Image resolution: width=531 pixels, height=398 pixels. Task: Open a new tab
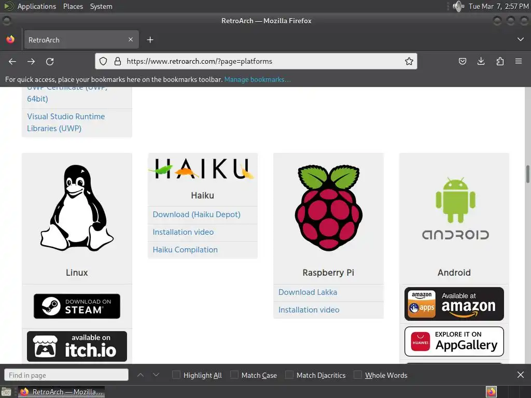(x=150, y=40)
